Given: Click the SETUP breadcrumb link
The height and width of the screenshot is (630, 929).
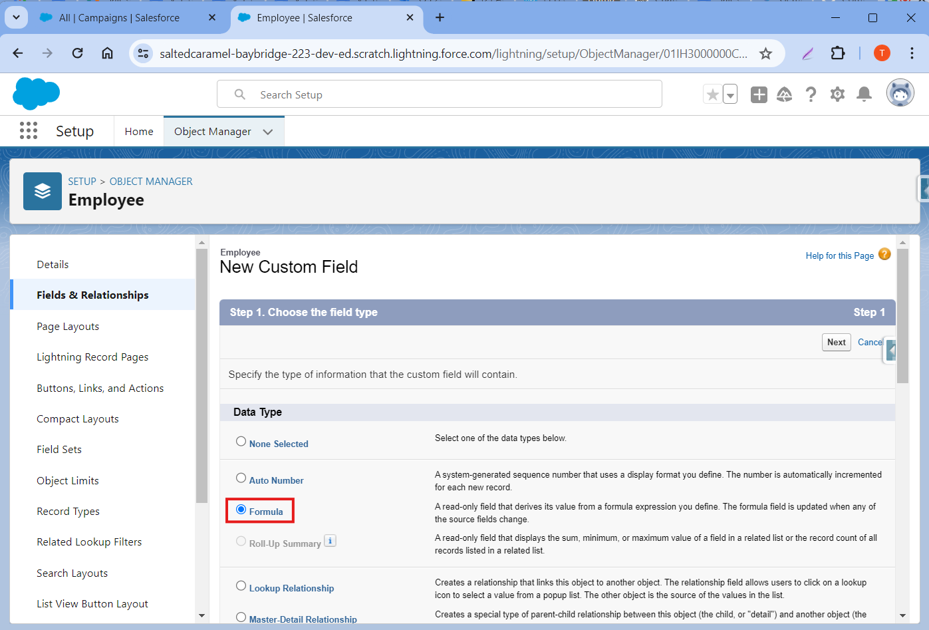Looking at the screenshot, I should (x=82, y=181).
